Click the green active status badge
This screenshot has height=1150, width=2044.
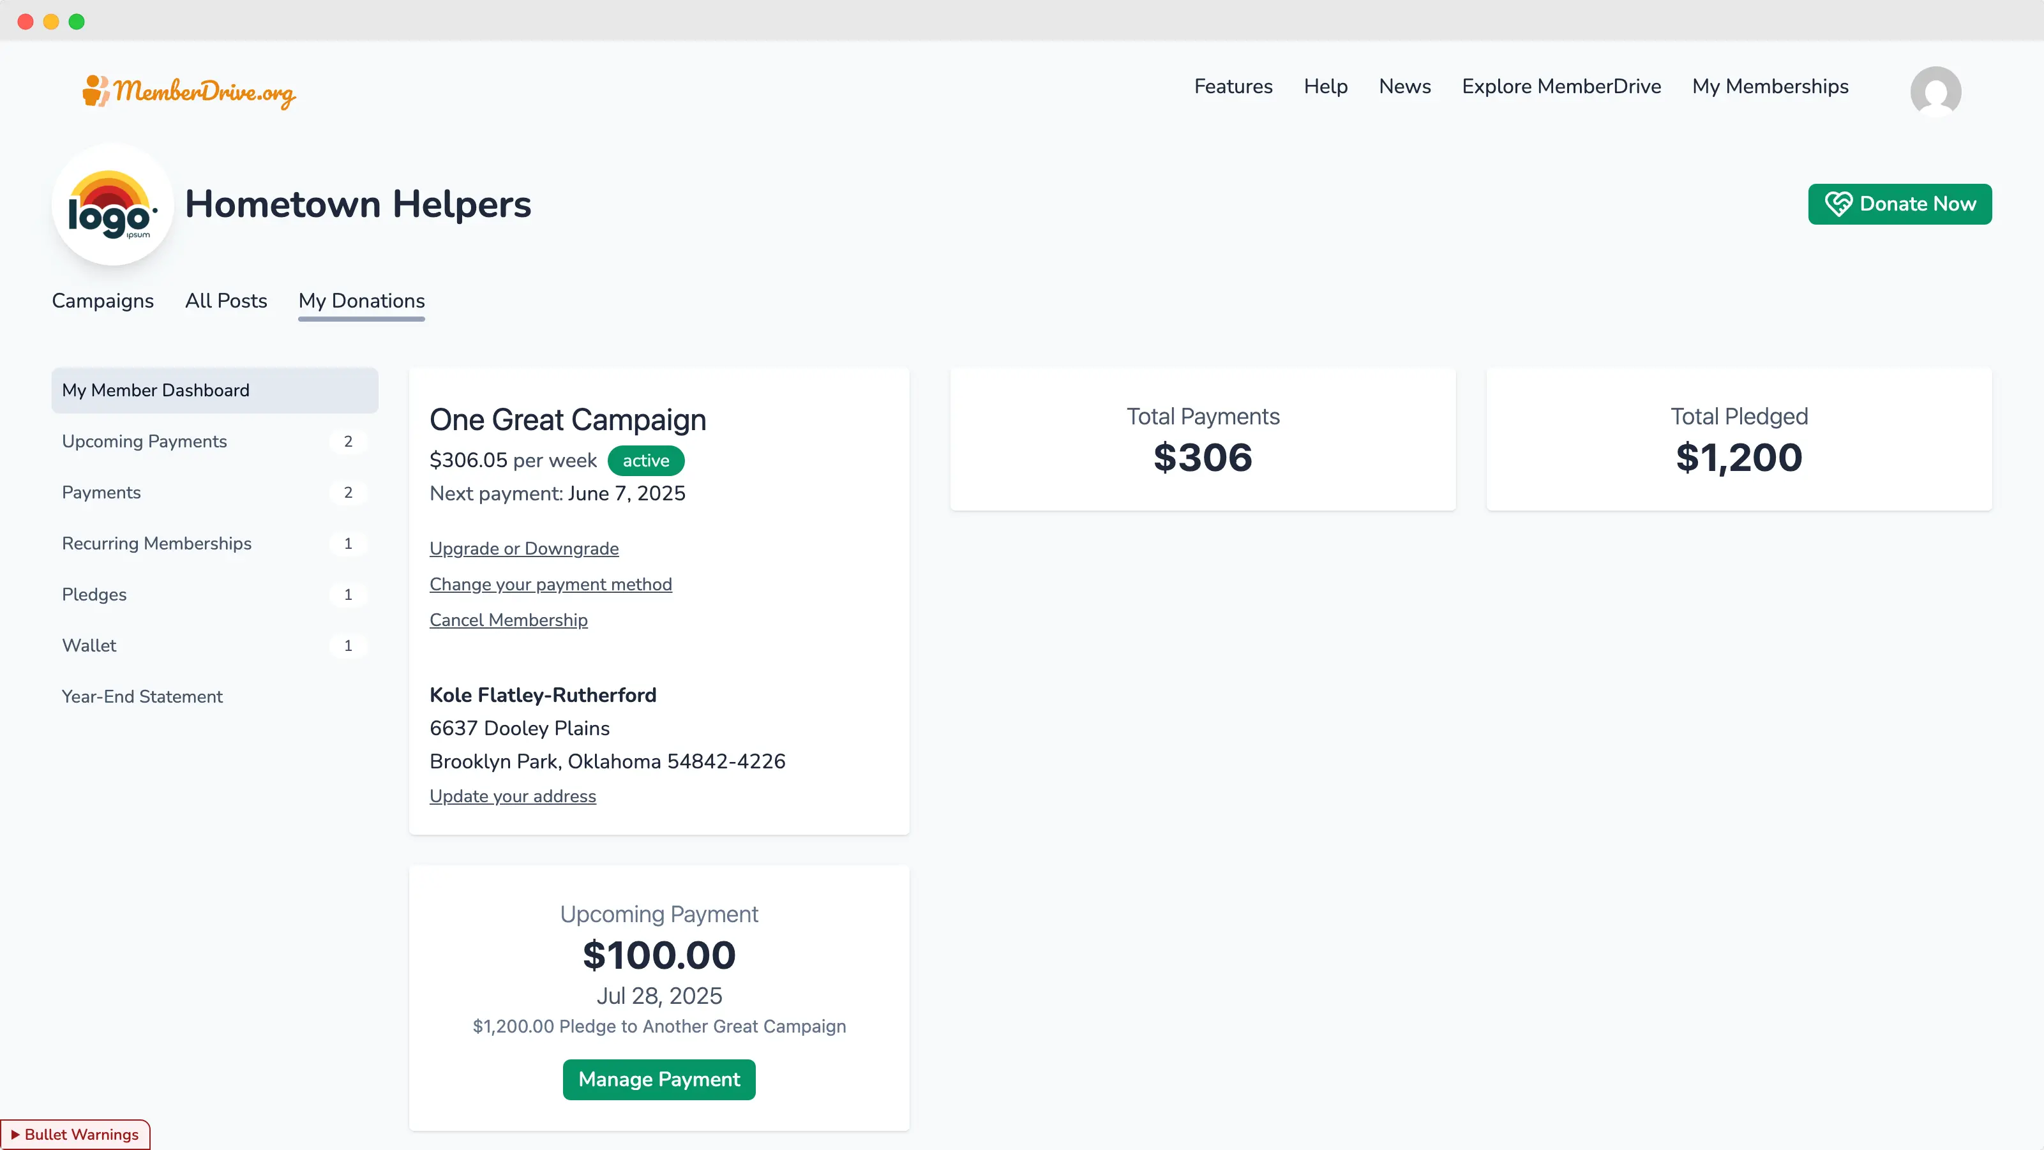tap(645, 460)
